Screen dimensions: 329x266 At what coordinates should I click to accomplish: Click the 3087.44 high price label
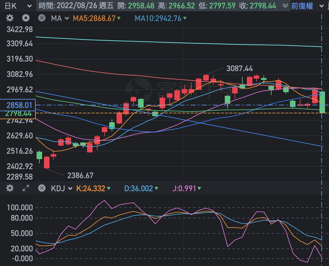pos(239,68)
